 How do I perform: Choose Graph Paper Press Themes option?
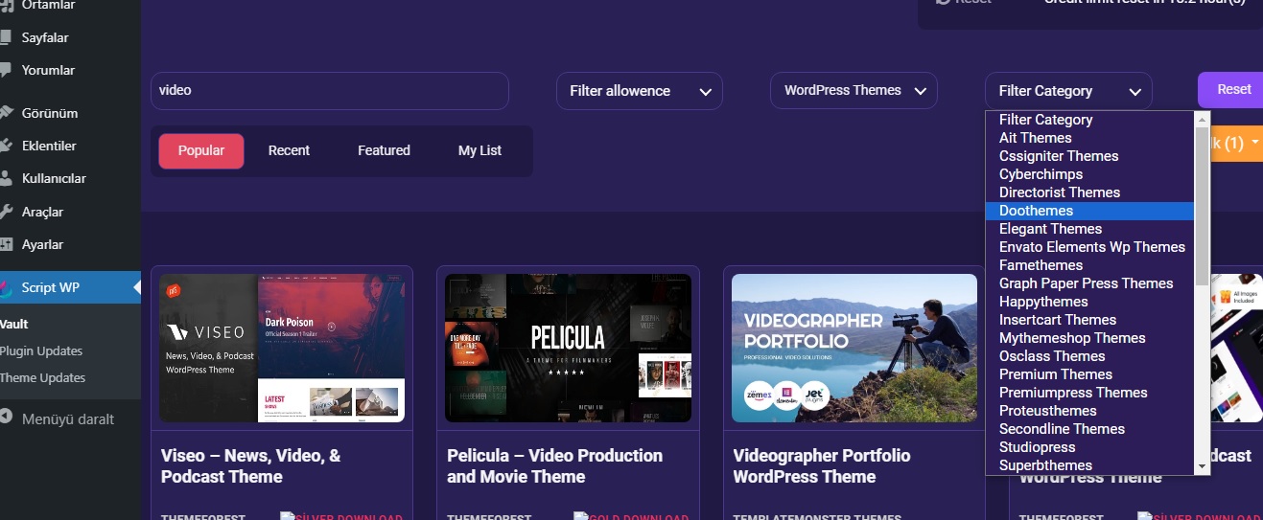(1089, 283)
